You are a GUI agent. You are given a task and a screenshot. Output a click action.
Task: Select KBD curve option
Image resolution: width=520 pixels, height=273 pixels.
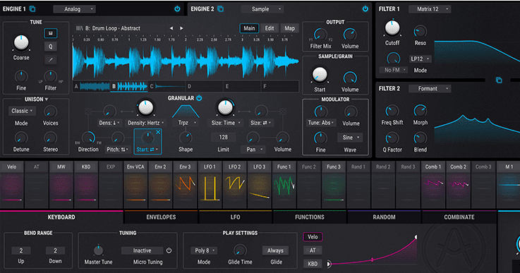pos(313,264)
